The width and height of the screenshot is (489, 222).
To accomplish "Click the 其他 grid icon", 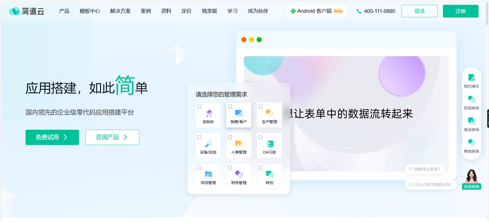I will tap(269, 174).
